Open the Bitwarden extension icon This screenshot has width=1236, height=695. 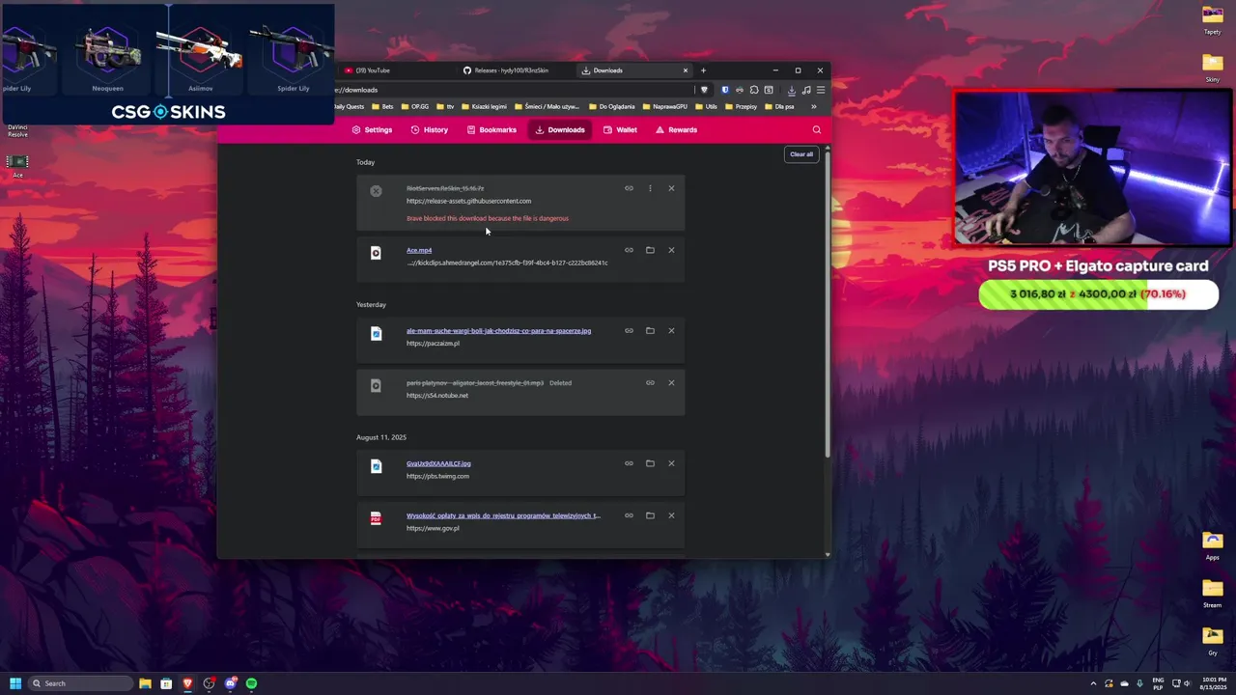(x=725, y=90)
